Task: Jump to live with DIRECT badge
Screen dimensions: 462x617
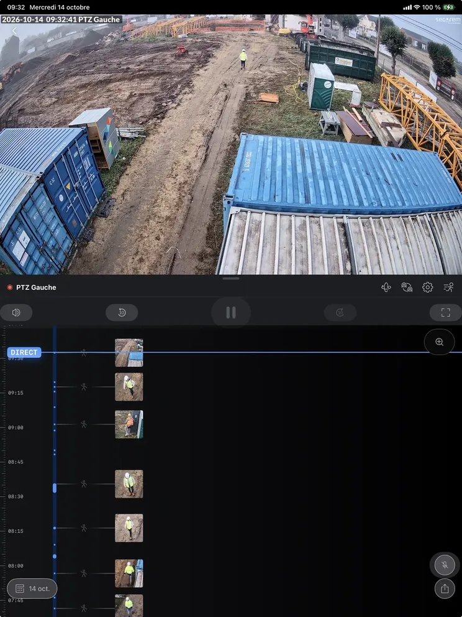Action: (x=24, y=352)
